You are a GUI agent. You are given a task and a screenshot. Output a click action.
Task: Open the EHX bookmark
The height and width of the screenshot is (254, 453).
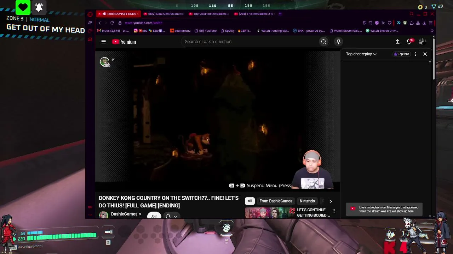click(x=309, y=31)
